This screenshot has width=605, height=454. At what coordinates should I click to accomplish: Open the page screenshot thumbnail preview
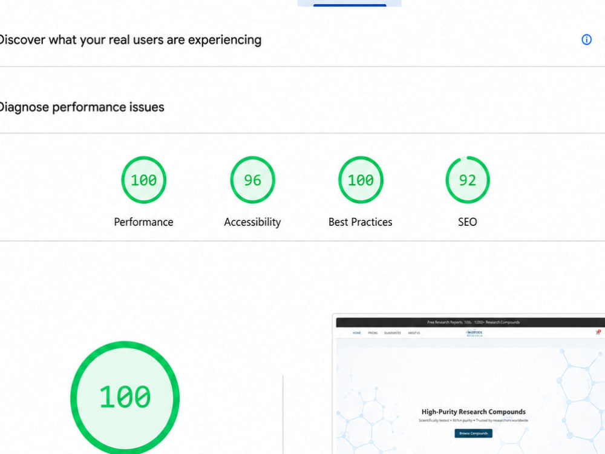pyautogui.click(x=468, y=384)
